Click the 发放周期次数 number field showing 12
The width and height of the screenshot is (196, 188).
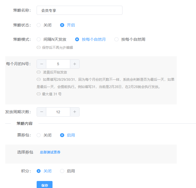click(58, 112)
